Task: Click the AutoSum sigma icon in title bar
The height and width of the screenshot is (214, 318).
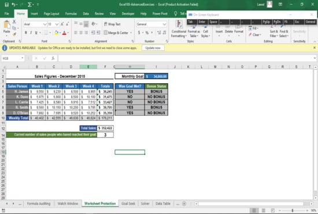Action: tap(29, 5)
